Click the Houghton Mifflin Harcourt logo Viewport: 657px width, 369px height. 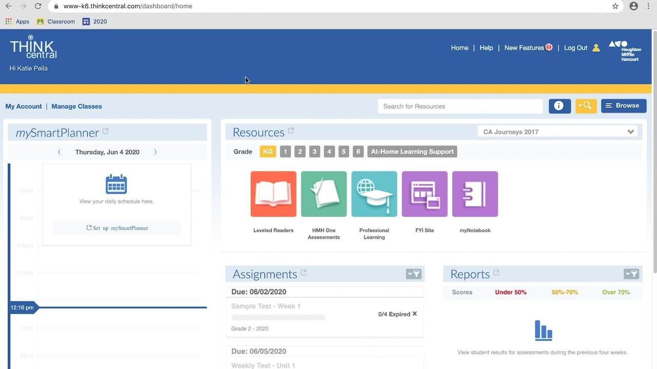[x=625, y=51]
